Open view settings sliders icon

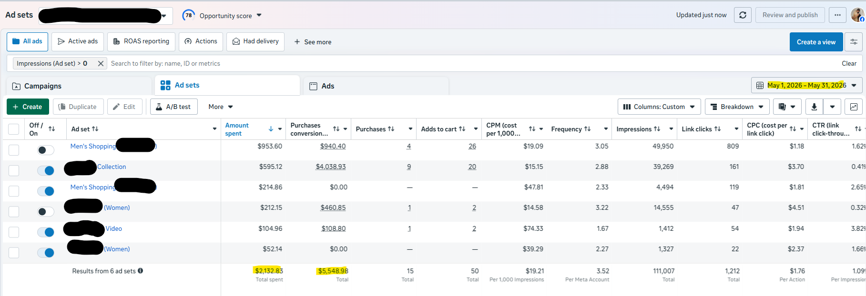point(854,42)
